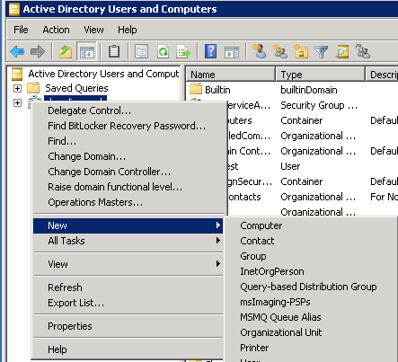Click the Up one level folder icon

66,51
